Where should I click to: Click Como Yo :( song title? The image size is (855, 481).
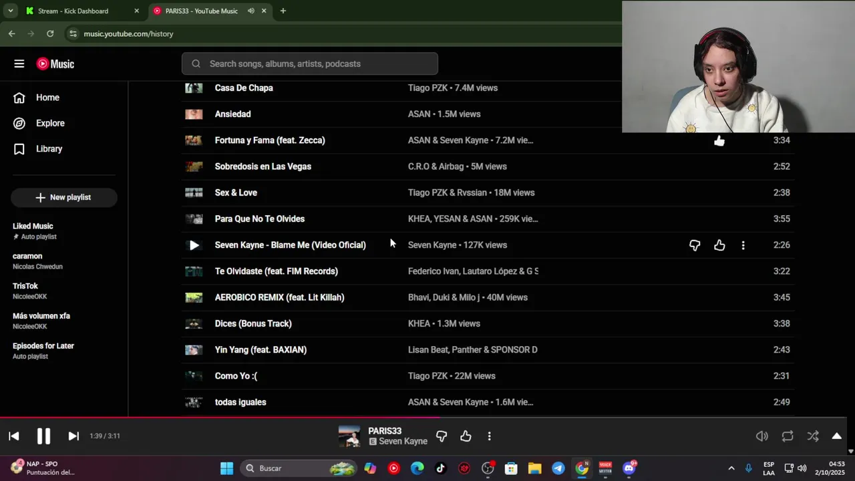click(x=236, y=376)
